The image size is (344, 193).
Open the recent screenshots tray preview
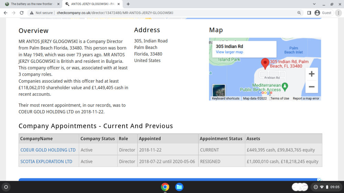coord(300,187)
